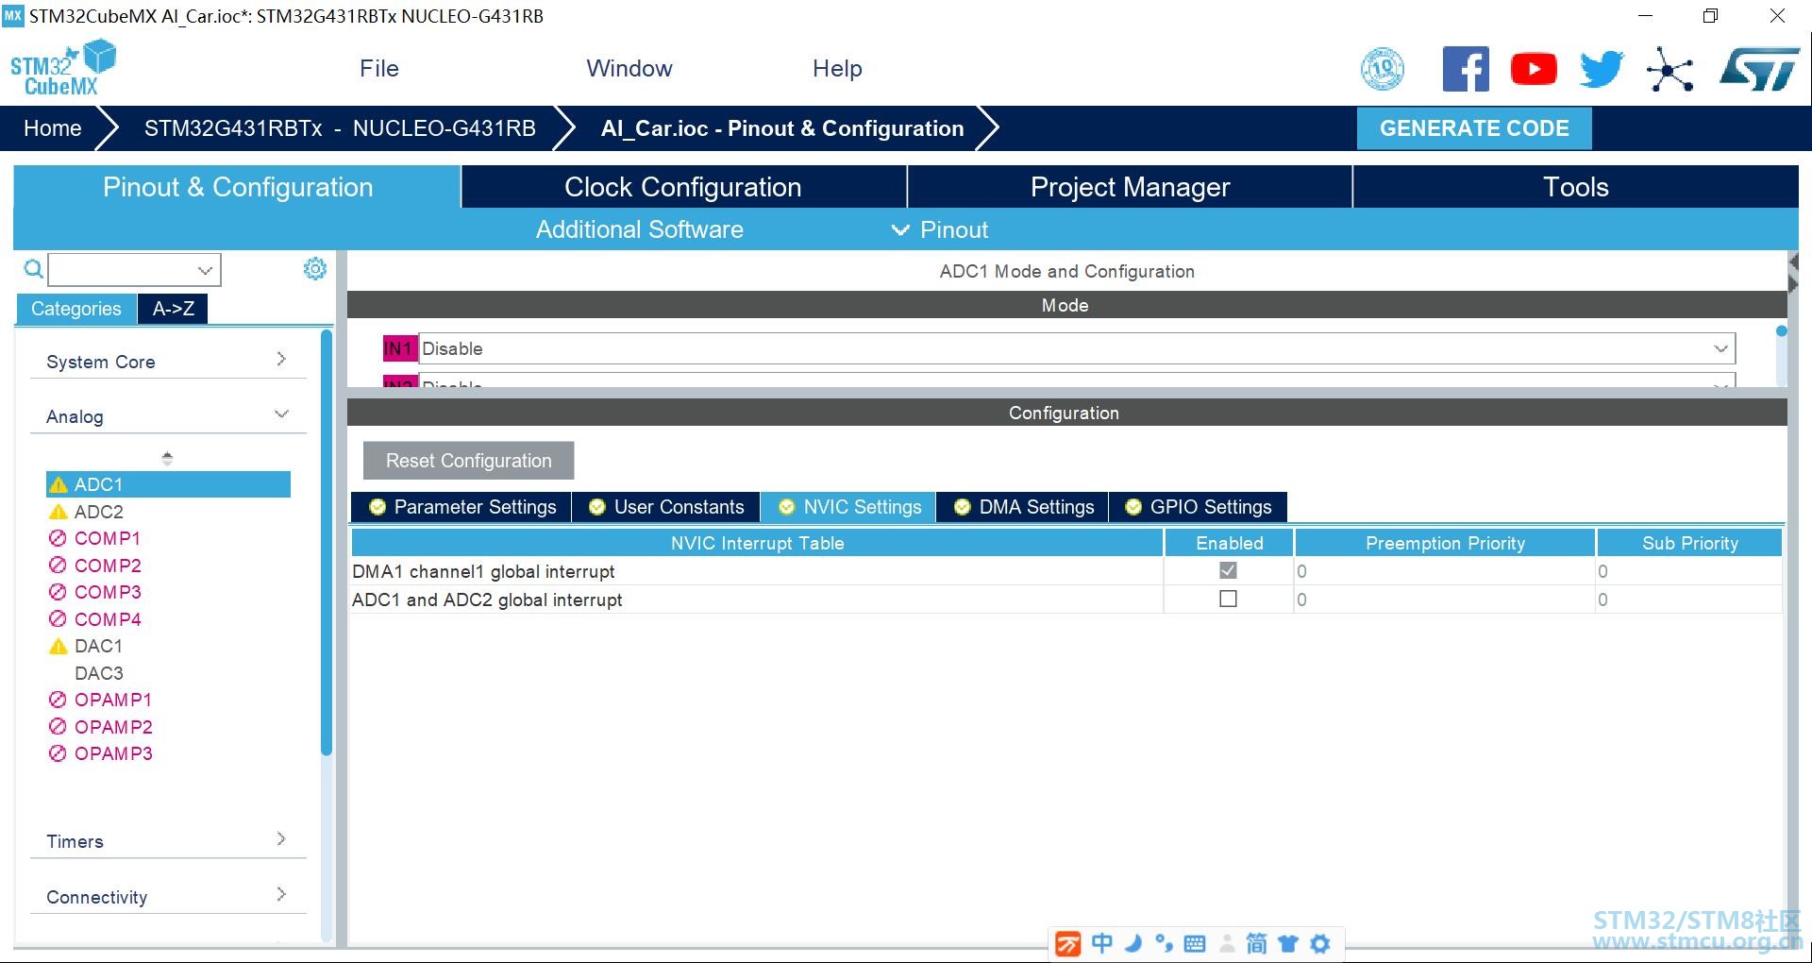This screenshot has width=1812, height=963.
Task: Select ADC1 in the Analog list
Action: tap(168, 484)
